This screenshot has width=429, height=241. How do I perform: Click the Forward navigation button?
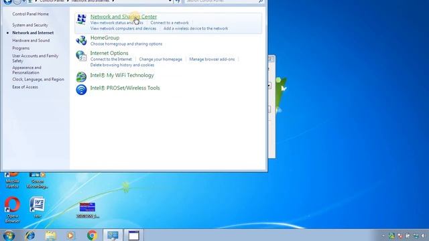(17, 1)
